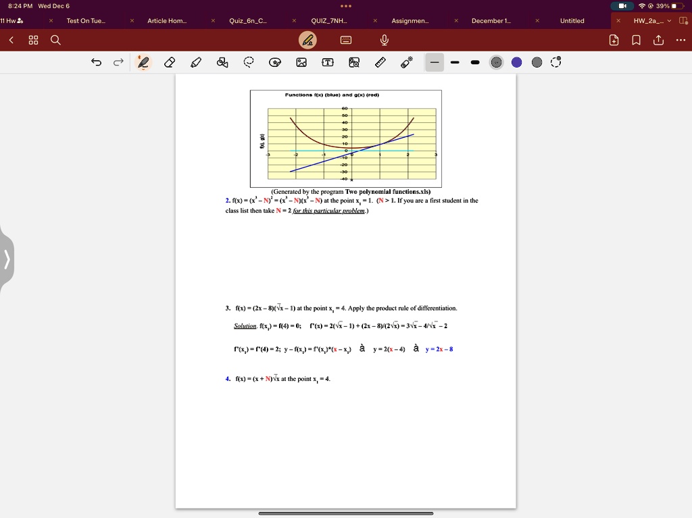Go back with the back arrow
Screen dimensions: 692x518
click(11, 40)
